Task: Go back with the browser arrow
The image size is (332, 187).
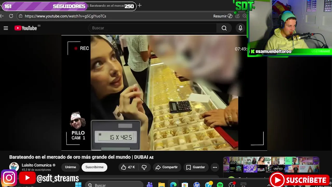Action: (2, 16)
